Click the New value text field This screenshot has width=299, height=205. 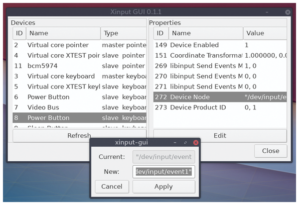164,172
